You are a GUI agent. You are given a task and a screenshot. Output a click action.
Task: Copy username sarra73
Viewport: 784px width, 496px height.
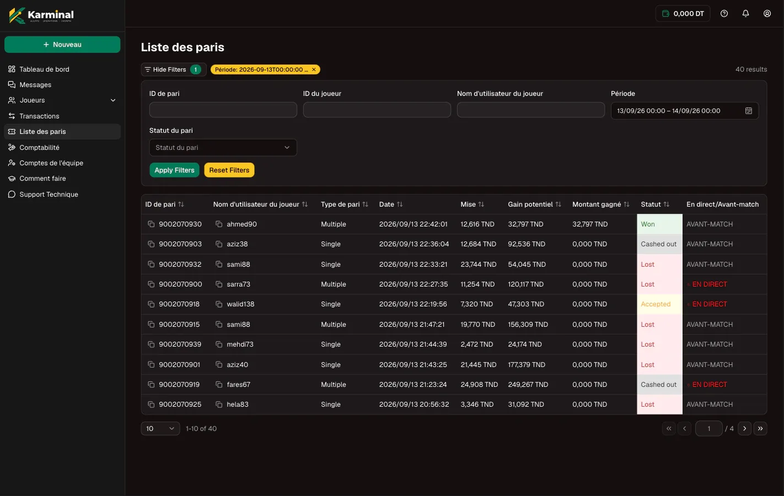click(x=219, y=284)
